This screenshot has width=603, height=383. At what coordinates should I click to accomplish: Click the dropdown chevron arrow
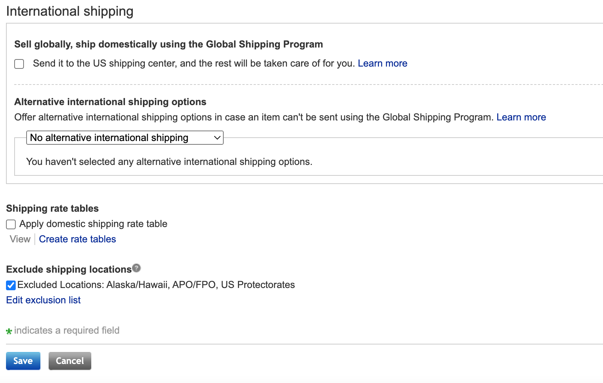[217, 138]
